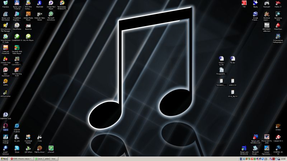Screen dimensions: 287x161
Task: Open Outpost Firewall shortcut
Action: 5,139
